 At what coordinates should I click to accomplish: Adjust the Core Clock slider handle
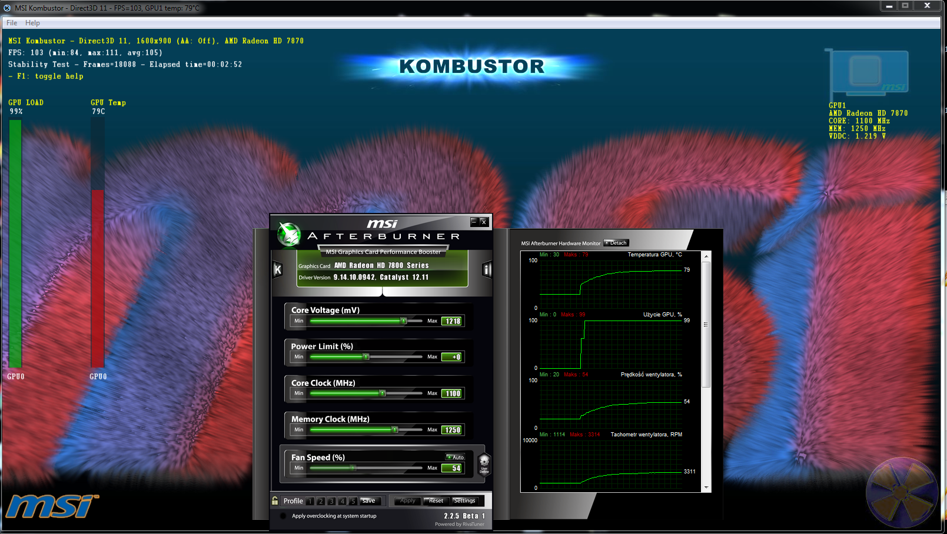[x=383, y=393]
